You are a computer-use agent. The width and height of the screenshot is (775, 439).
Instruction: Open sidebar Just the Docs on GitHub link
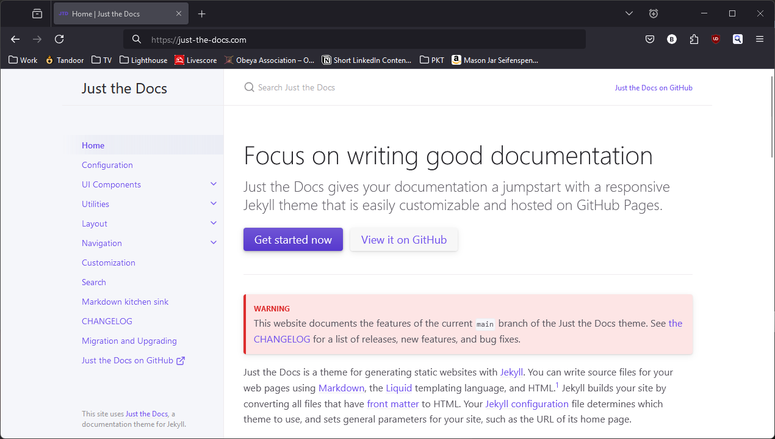[x=128, y=360]
